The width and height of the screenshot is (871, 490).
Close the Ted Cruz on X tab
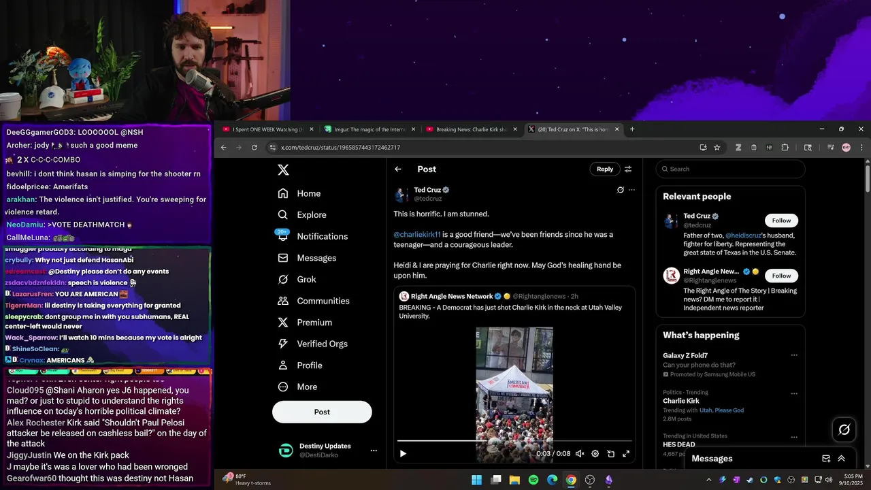(617, 129)
